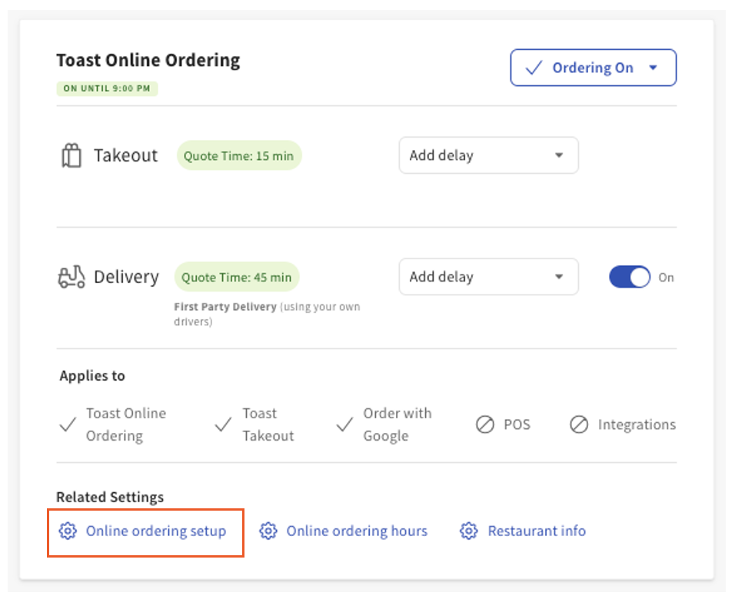Click the takeout bag icon
This screenshot has height=606, width=735.
click(71, 155)
